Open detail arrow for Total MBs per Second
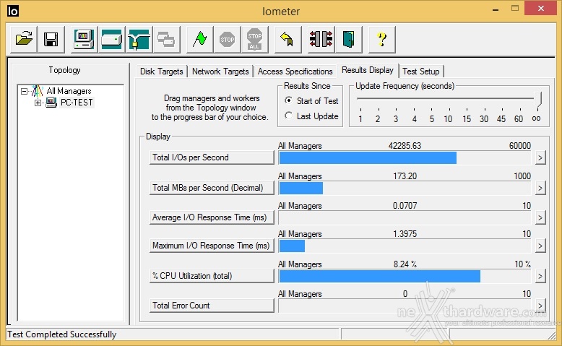562x346 pixels. tap(540, 188)
